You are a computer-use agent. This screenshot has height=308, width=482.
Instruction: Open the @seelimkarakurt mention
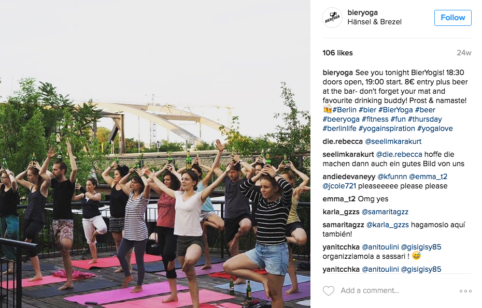pos(393,141)
